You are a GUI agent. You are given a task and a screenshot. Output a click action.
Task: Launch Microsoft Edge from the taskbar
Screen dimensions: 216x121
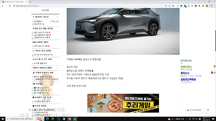click(47, 119)
